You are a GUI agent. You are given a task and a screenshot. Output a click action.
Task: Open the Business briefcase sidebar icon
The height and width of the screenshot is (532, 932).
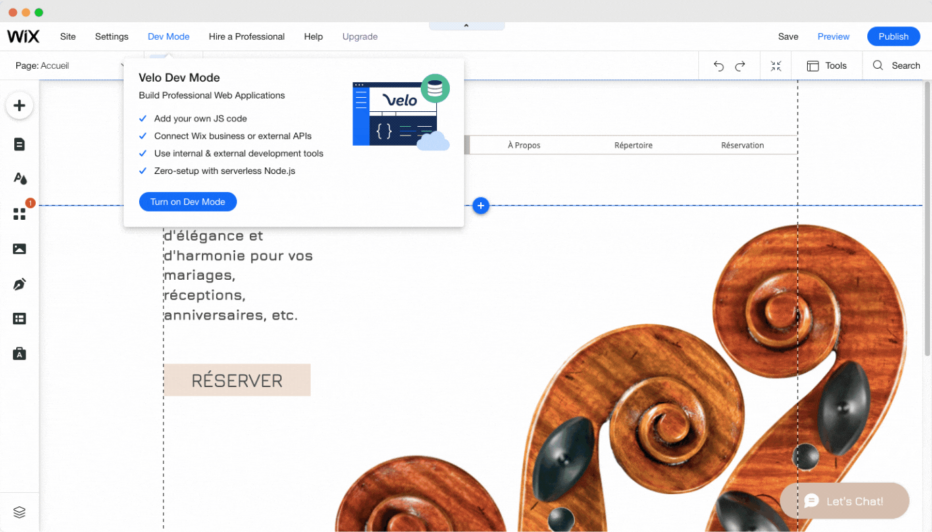pos(20,353)
